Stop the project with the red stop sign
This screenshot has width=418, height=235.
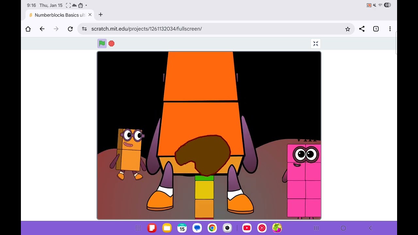pyautogui.click(x=111, y=43)
